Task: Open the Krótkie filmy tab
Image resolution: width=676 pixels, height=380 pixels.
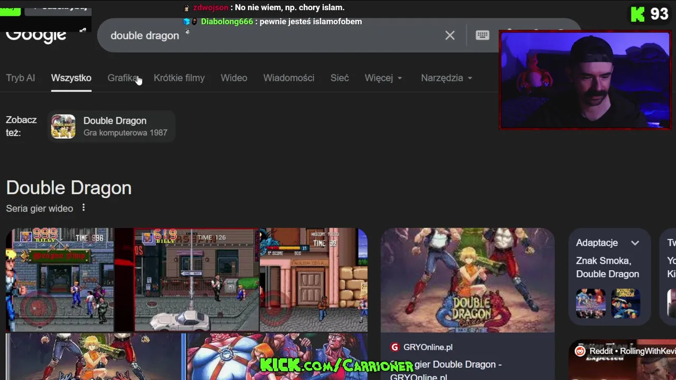Action: (179, 78)
